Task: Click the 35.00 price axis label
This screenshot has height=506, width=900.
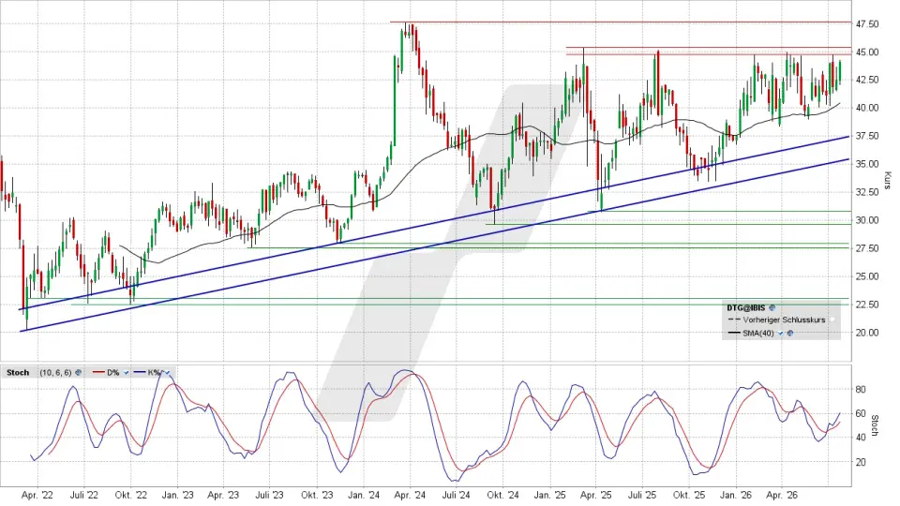Action: click(x=867, y=164)
